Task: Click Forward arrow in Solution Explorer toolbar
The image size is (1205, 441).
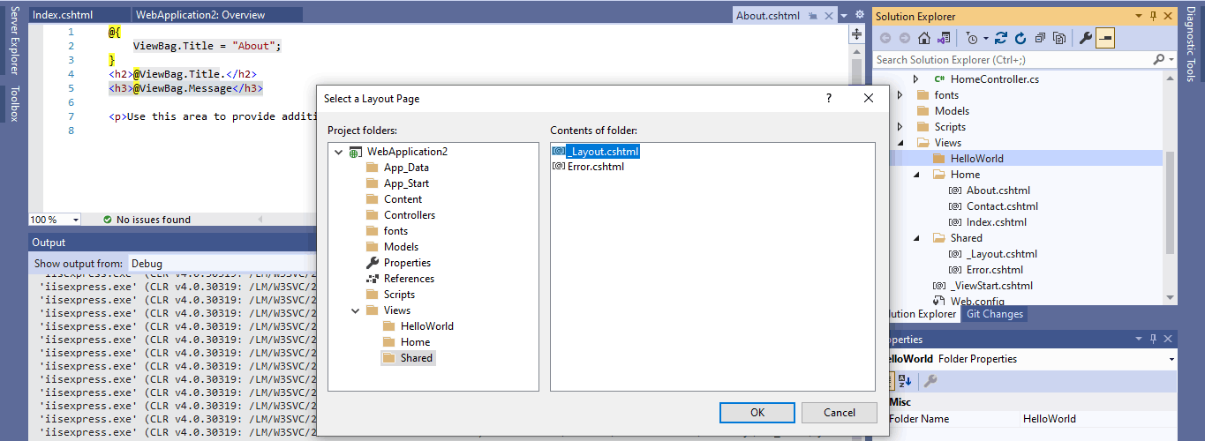Action: point(905,38)
